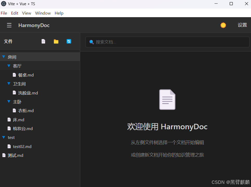Viewport: 251px width, 187px height.
Task: Open the View menu
Action: click(x=27, y=13)
